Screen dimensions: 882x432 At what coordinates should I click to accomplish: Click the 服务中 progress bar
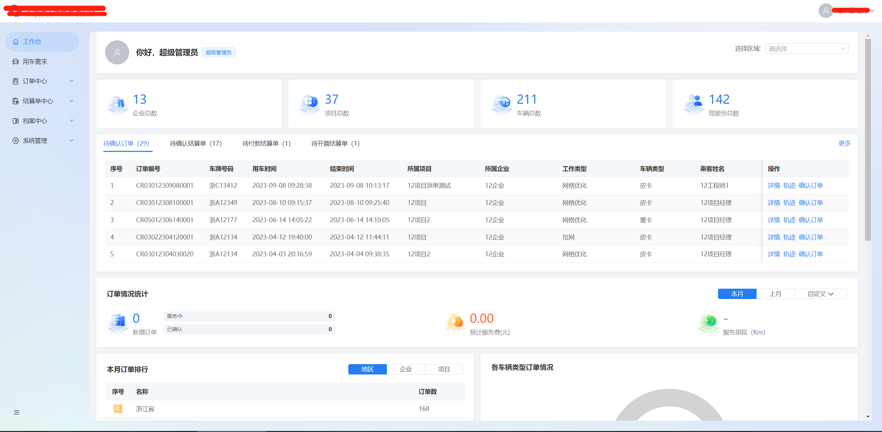pos(249,316)
